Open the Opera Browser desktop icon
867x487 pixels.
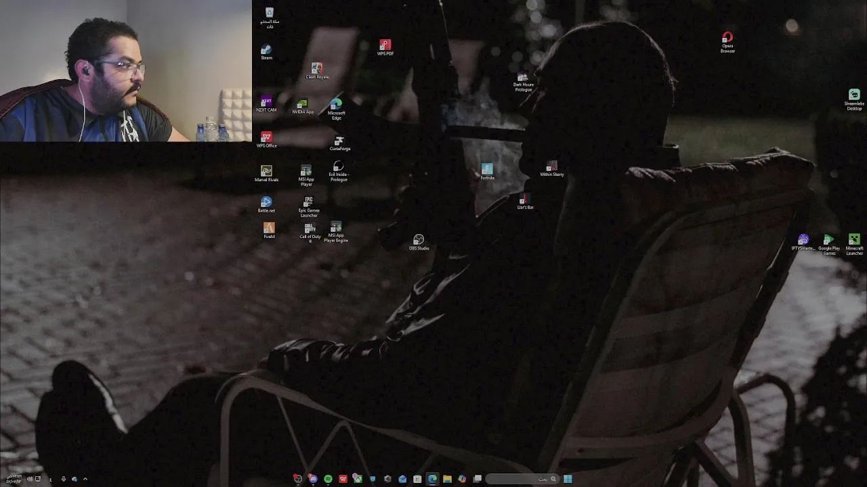tap(727, 42)
